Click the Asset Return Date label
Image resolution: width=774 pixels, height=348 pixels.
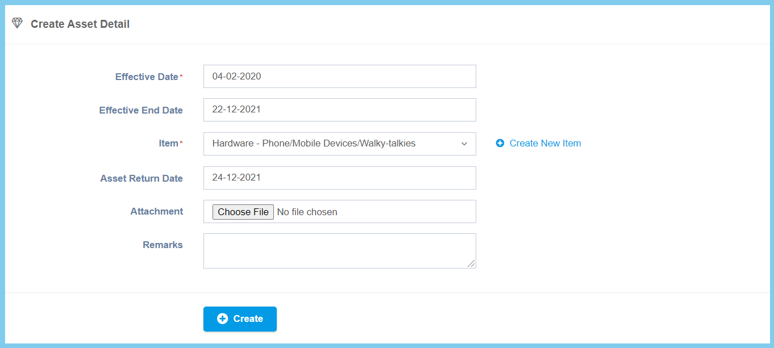tap(142, 178)
